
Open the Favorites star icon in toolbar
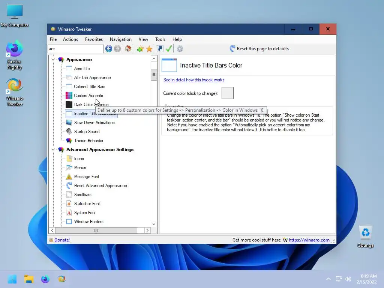pyautogui.click(x=149, y=49)
